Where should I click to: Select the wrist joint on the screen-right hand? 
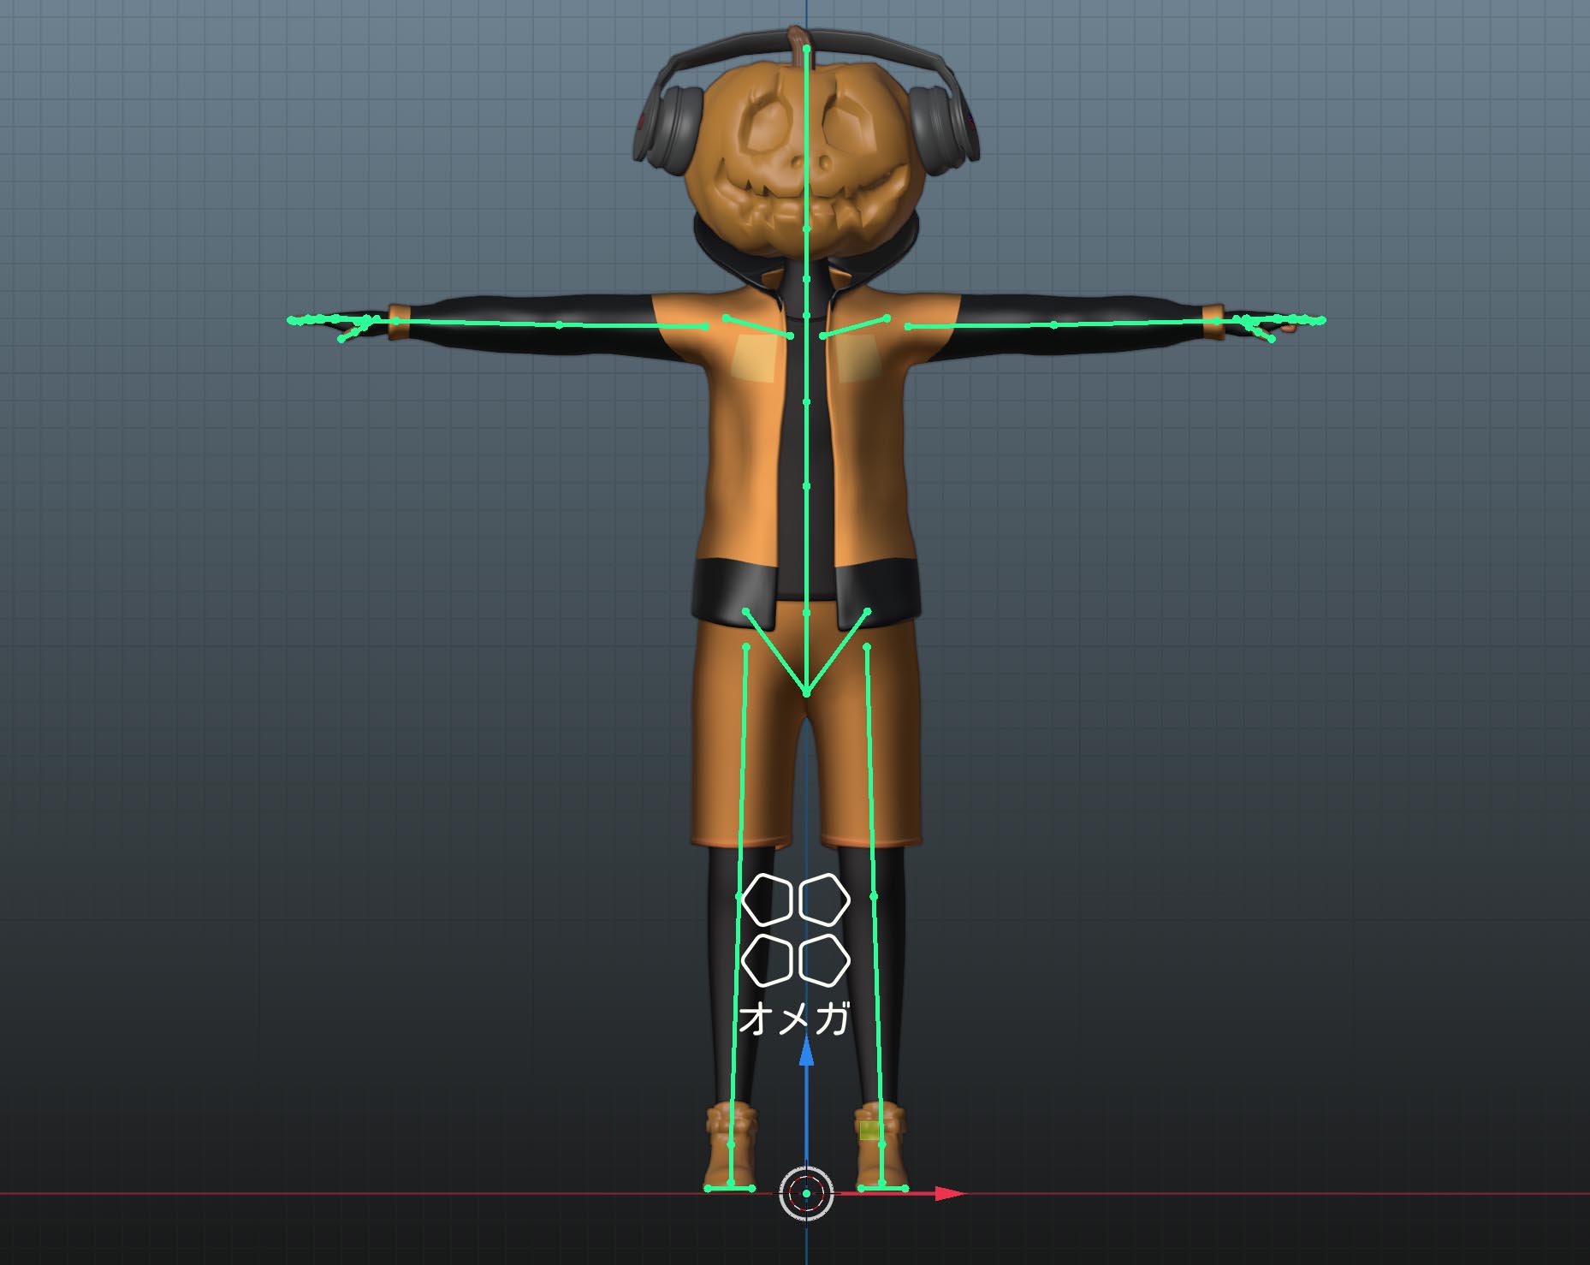tap(1217, 321)
